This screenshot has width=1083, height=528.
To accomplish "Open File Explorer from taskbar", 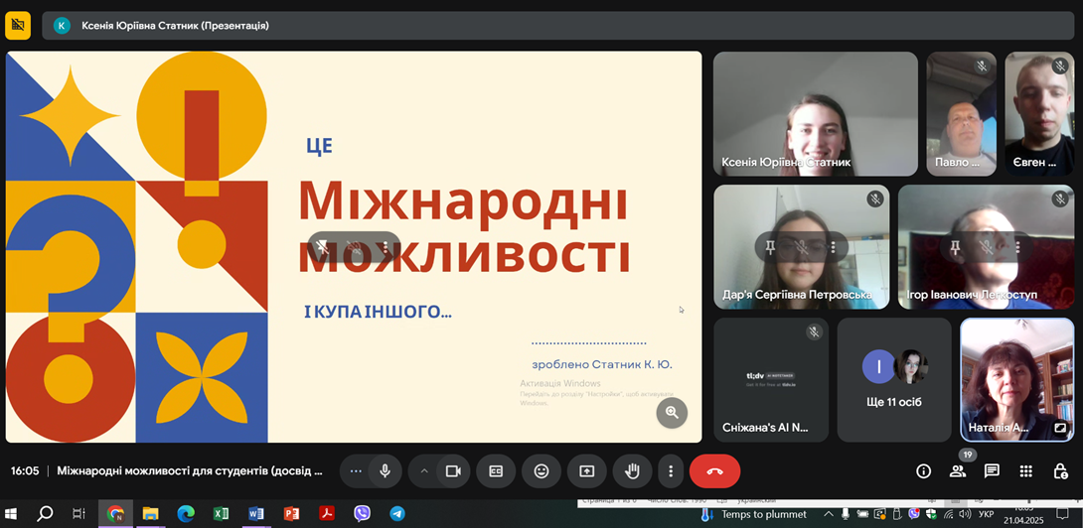I will (x=150, y=513).
